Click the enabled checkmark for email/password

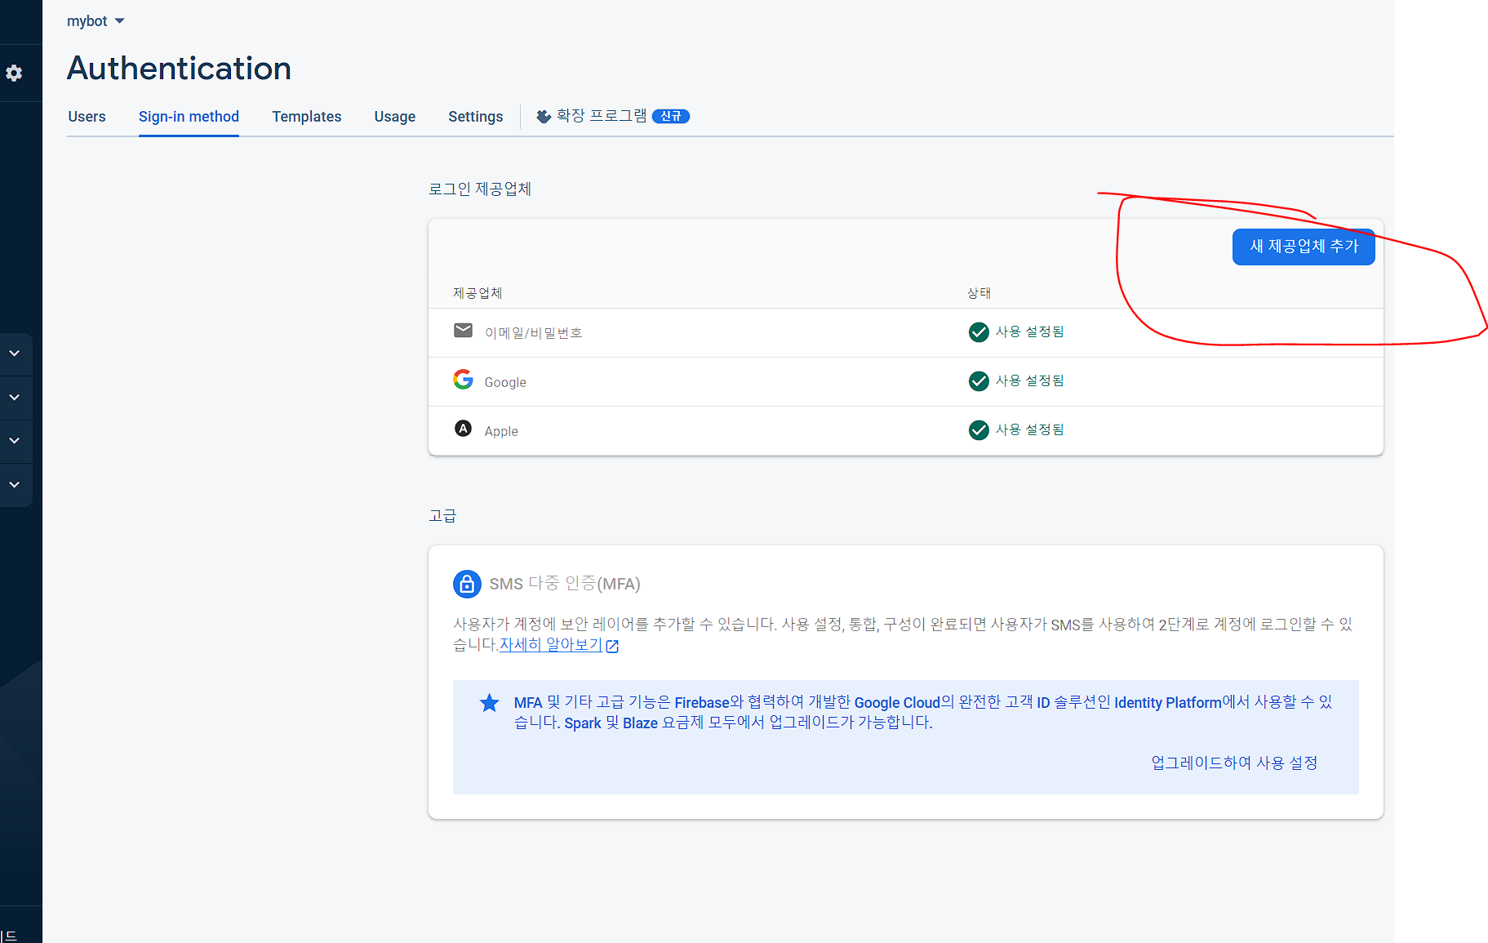click(x=979, y=332)
